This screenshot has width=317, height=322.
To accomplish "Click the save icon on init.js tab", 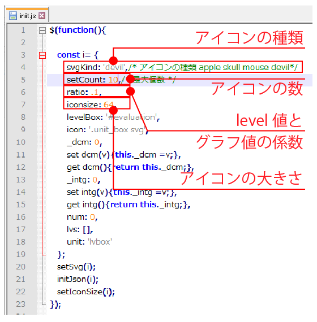I will pyautogui.click(x=13, y=16).
